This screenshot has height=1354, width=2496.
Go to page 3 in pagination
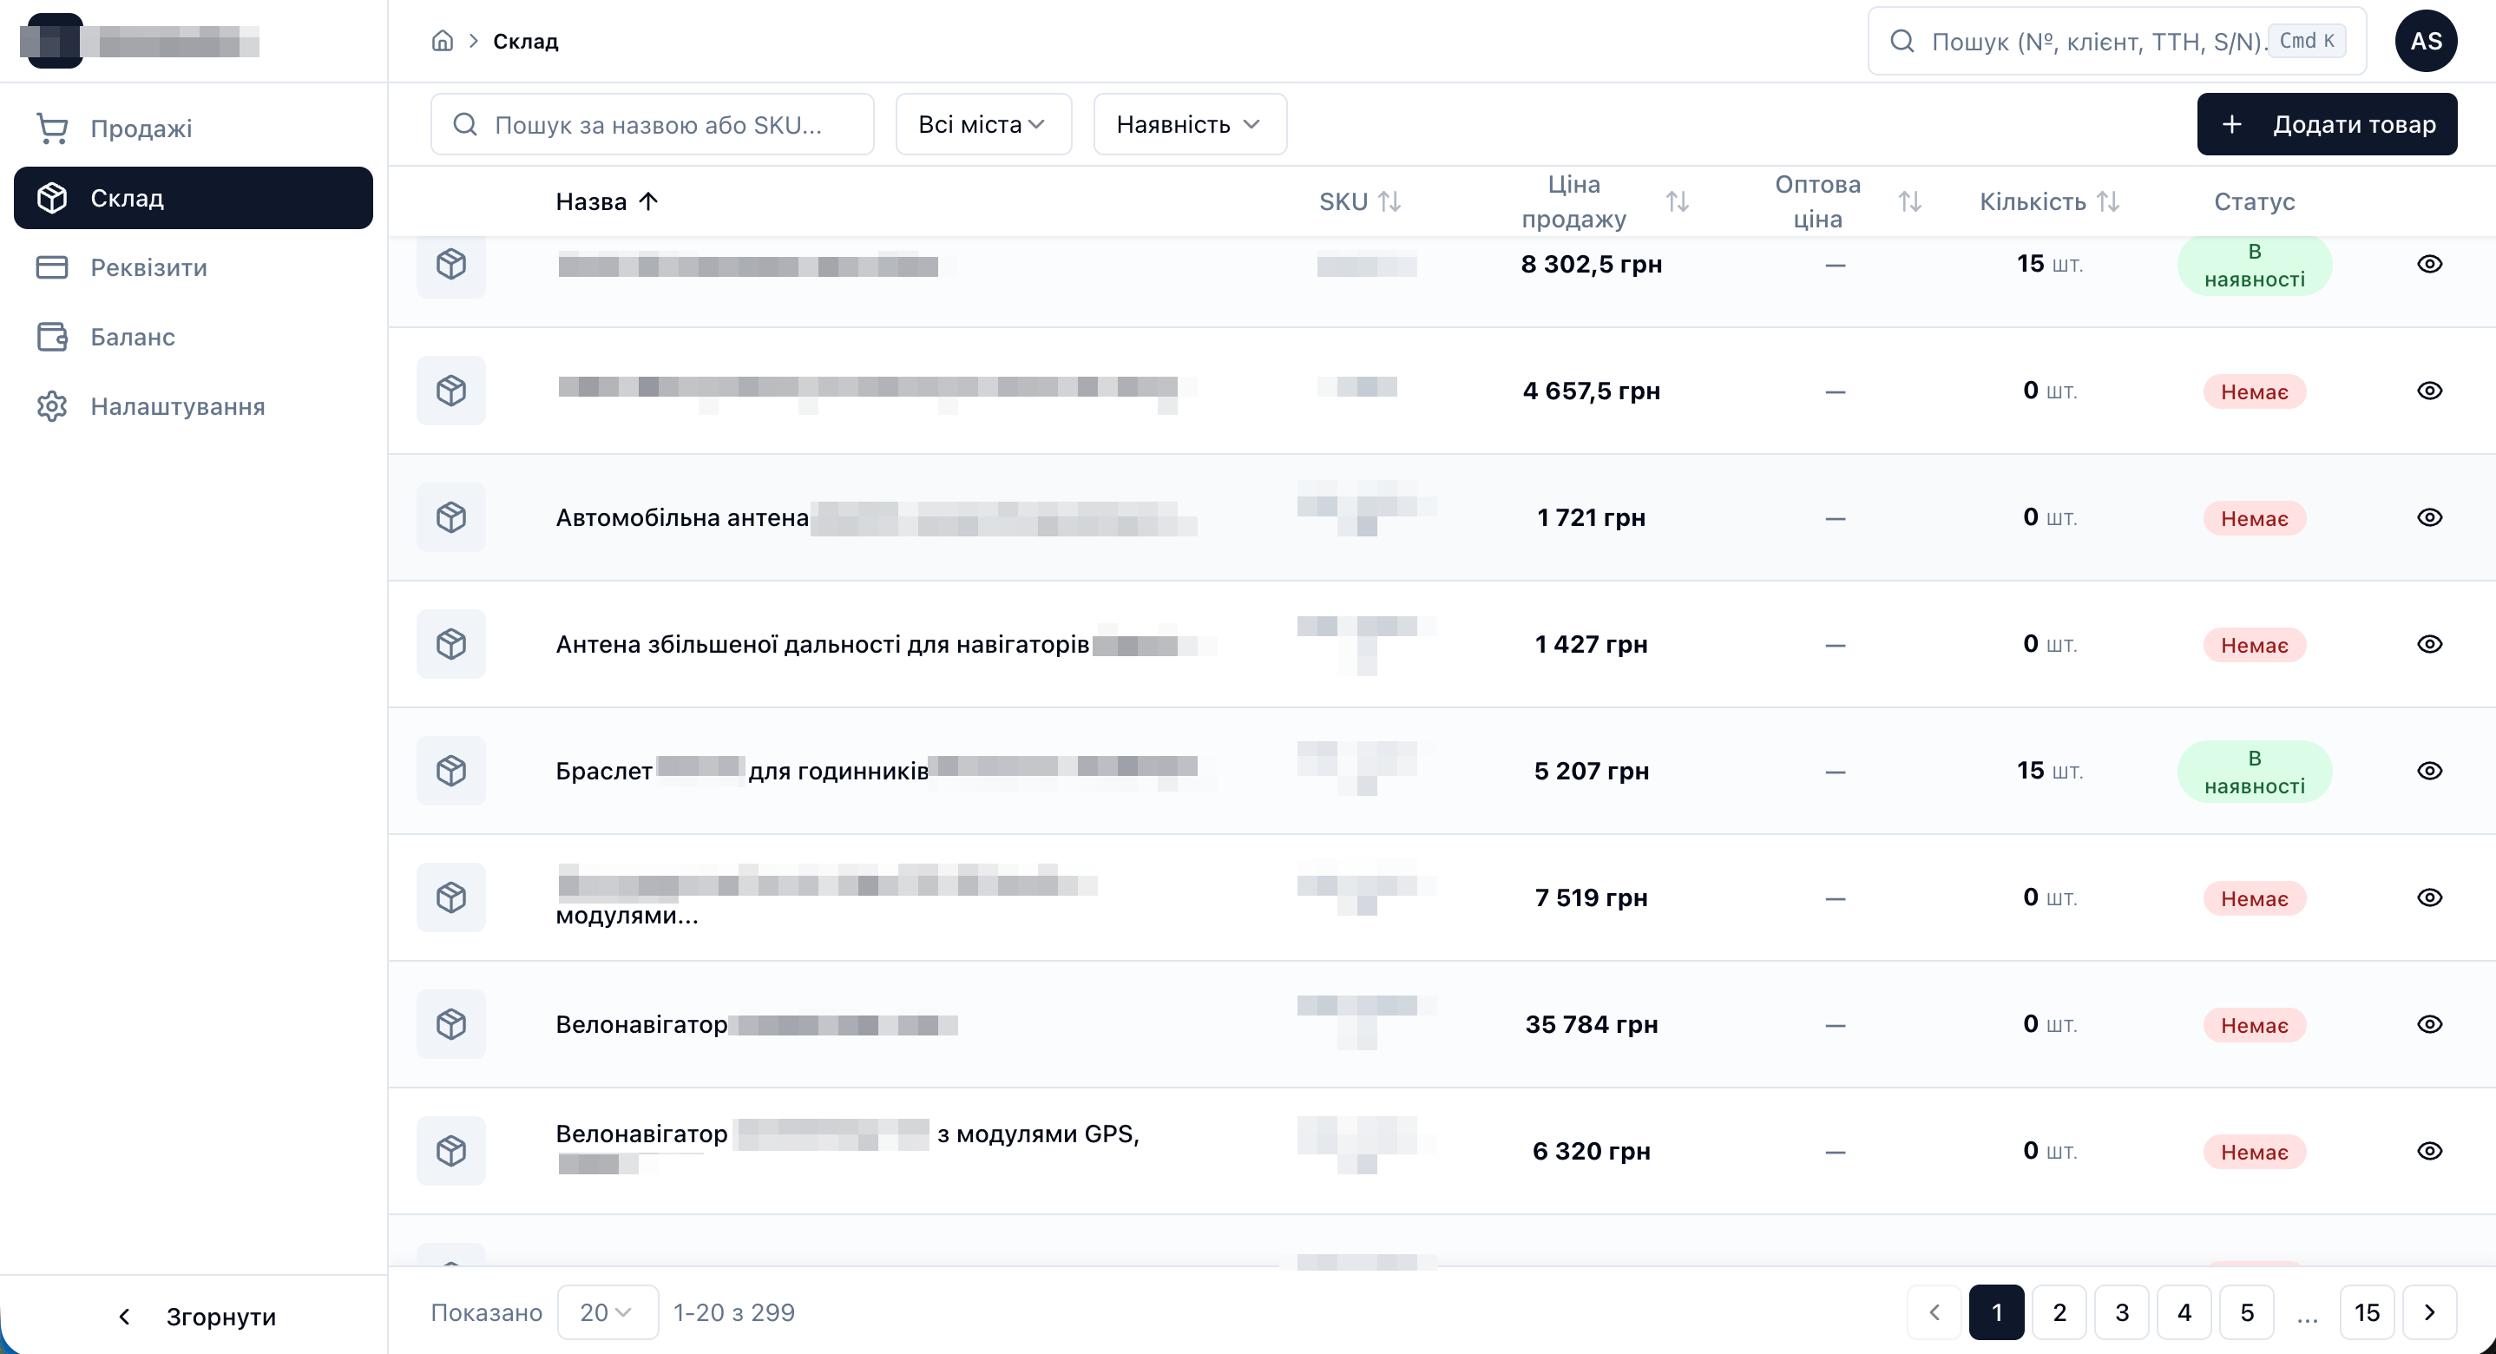[2121, 1312]
